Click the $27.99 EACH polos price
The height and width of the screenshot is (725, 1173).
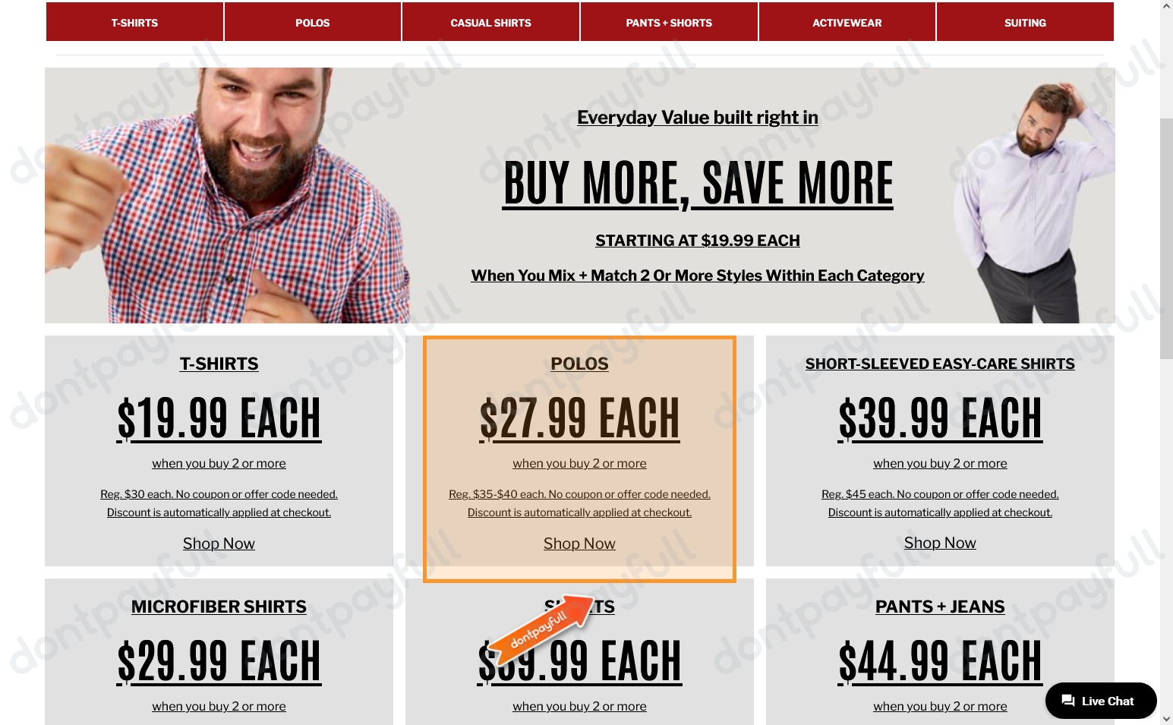coord(579,419)
